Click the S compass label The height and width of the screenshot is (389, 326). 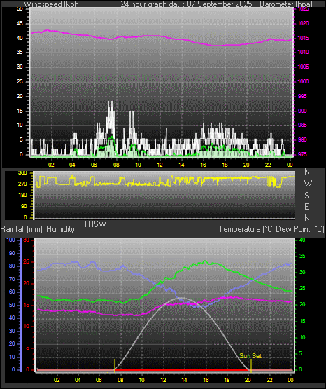point(306,196)
